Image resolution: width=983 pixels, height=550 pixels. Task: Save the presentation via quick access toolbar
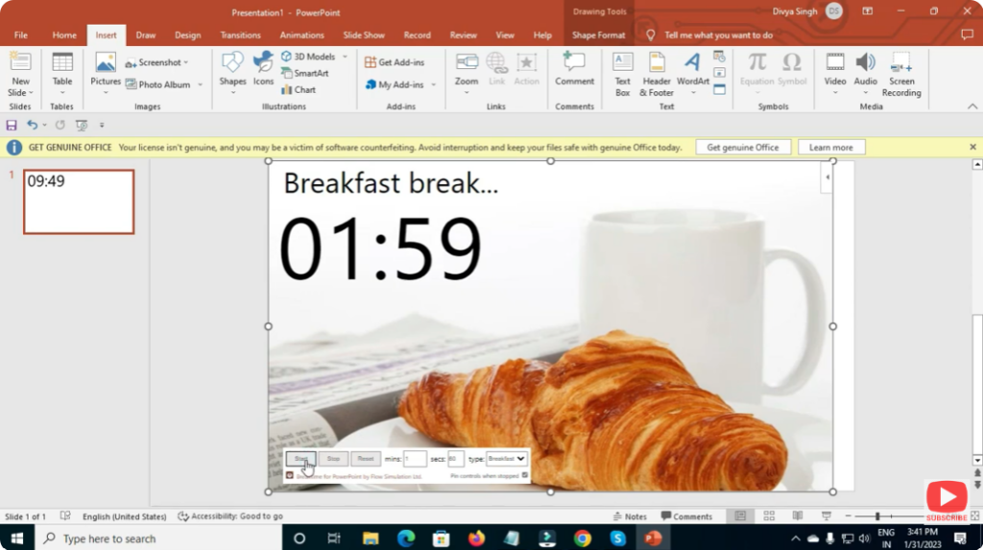point(12,125)
